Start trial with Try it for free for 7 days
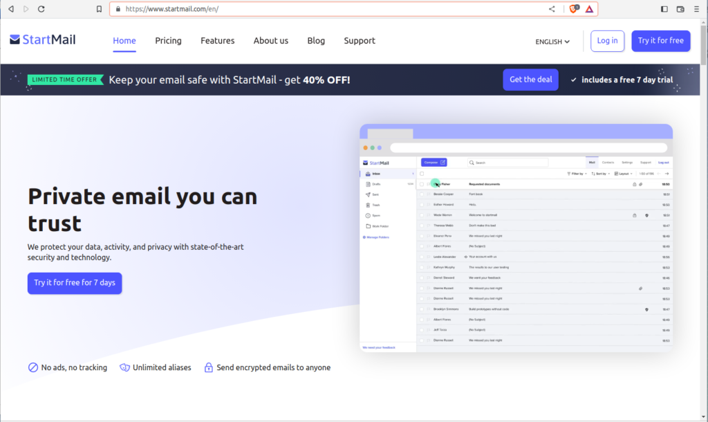This screenshot has height=422, width=708. [75, 283]
